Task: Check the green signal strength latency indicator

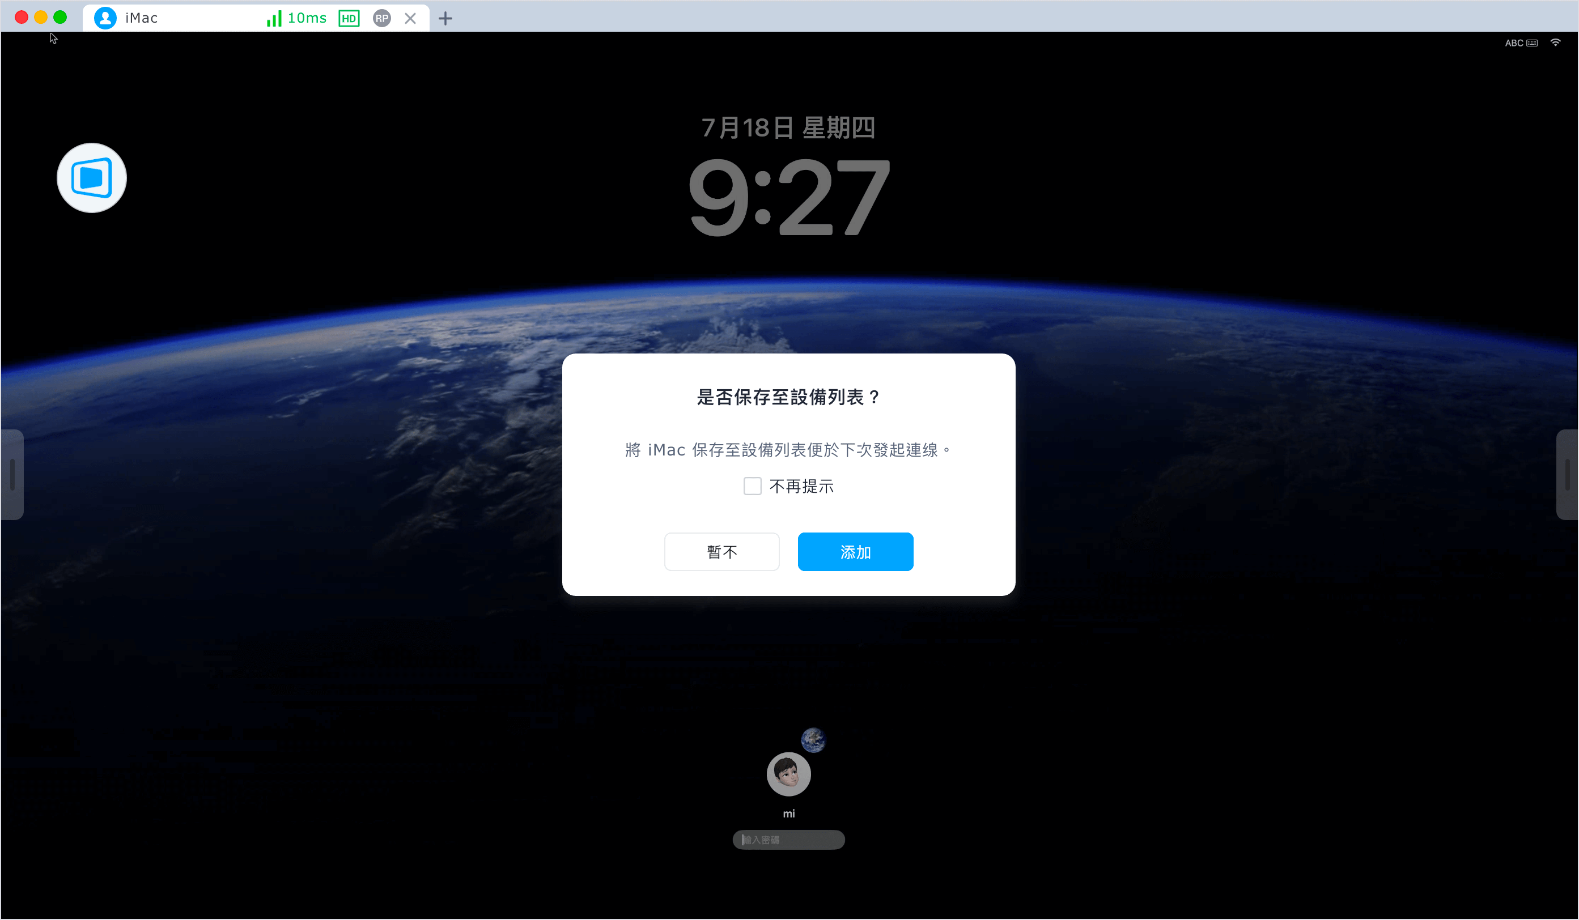Action: pyautogui.click(x=274, y=18)
